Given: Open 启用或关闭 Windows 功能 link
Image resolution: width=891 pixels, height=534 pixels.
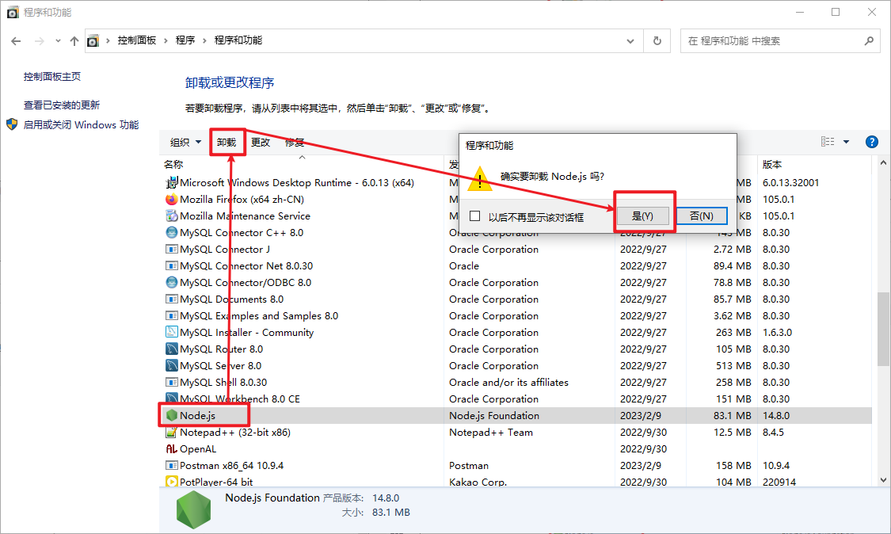Looking at the screenshot, I should [81, 124].
